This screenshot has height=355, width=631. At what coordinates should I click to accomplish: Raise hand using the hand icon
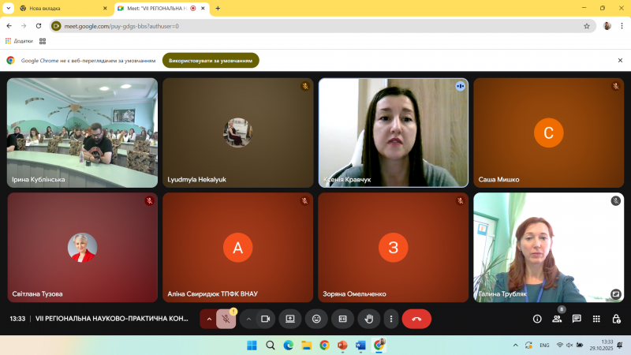368,319
